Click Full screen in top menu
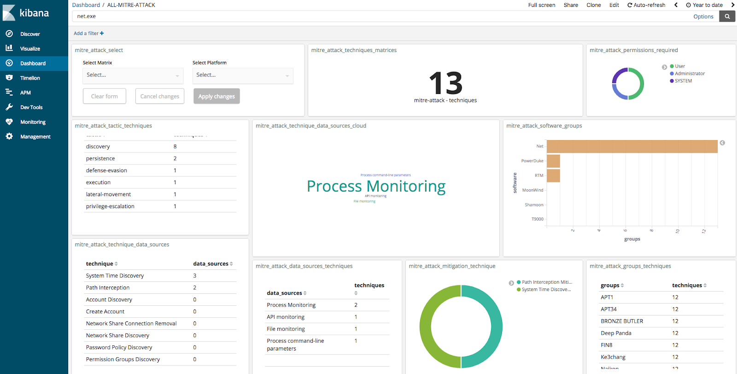 coord(542,5)
